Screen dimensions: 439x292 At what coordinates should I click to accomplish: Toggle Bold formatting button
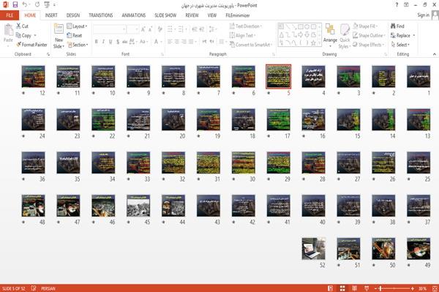click(97, 42)
